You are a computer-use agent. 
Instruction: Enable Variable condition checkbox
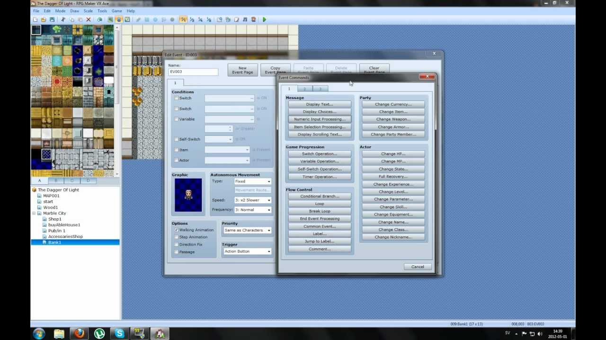tap(176, 119)
